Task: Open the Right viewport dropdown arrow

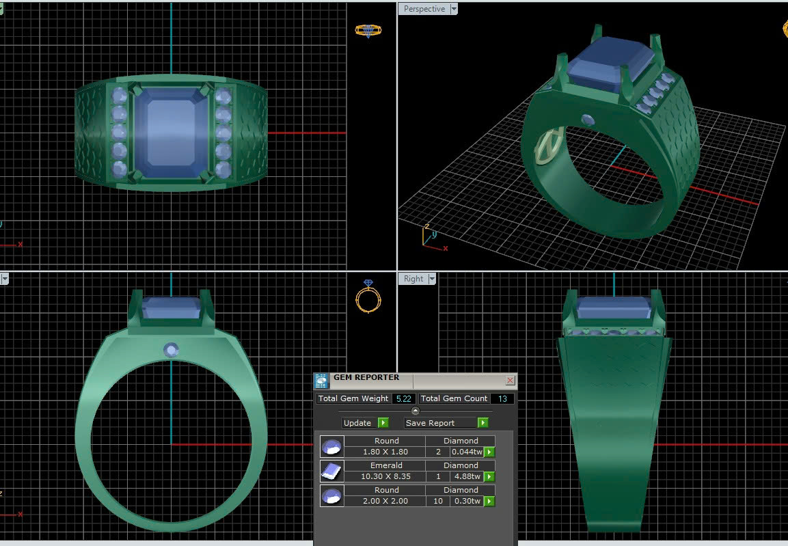Action: point(432,279)
